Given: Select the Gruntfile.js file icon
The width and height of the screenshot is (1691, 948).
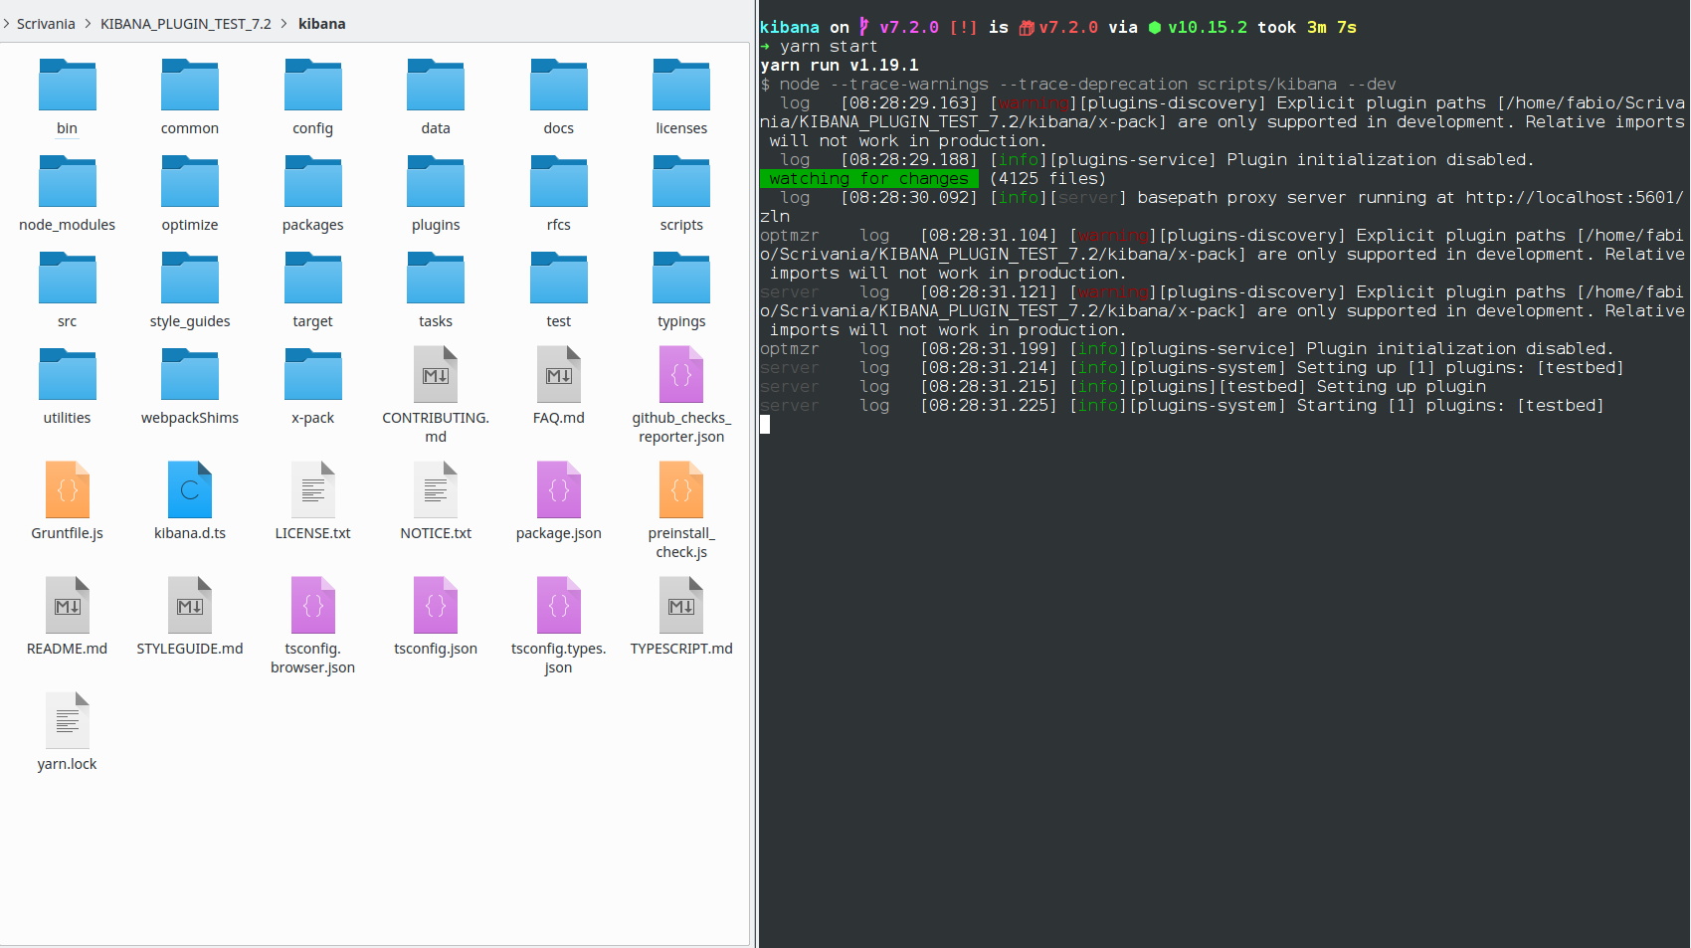Looking at the screenshot, I should (67, 489).
